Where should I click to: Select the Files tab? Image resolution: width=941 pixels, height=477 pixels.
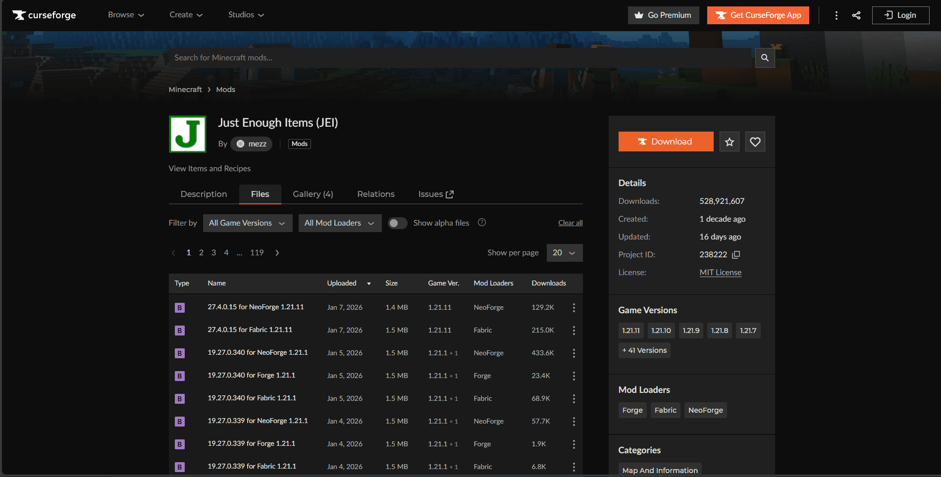click(x=260, y=194)
